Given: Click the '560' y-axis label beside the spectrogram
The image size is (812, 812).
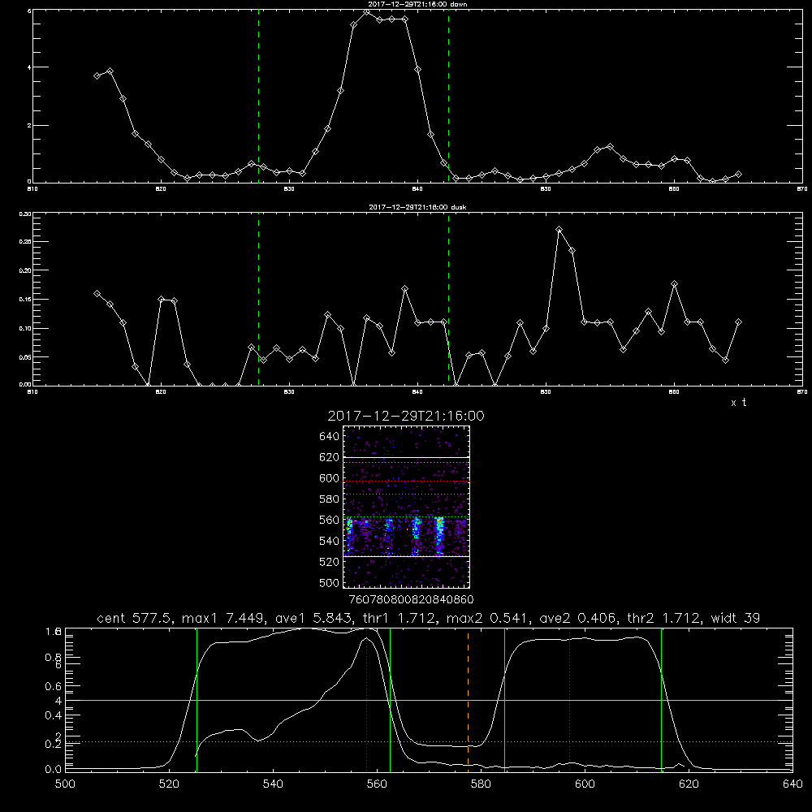Looking at the screenshot, I should point(330,520).
